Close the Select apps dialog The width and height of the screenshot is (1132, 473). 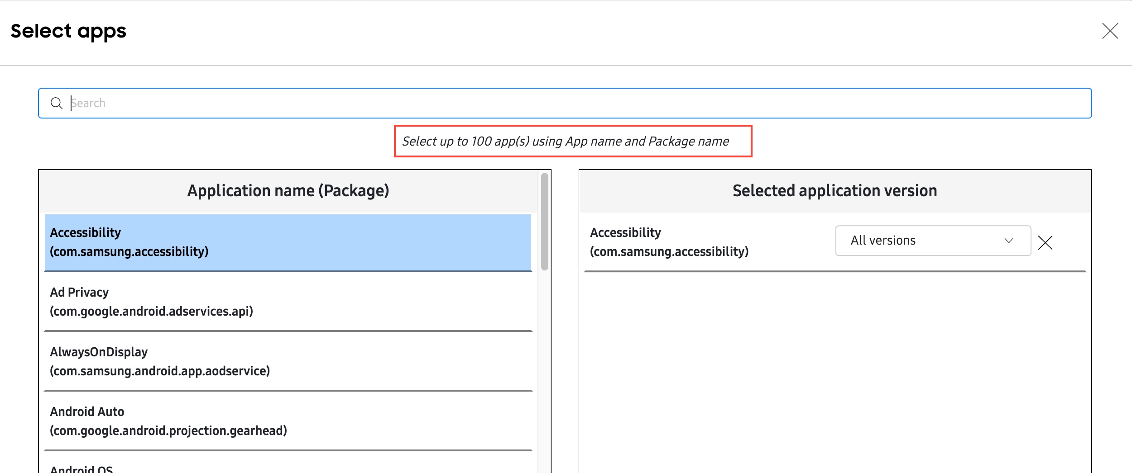[x=1110, y=31]
